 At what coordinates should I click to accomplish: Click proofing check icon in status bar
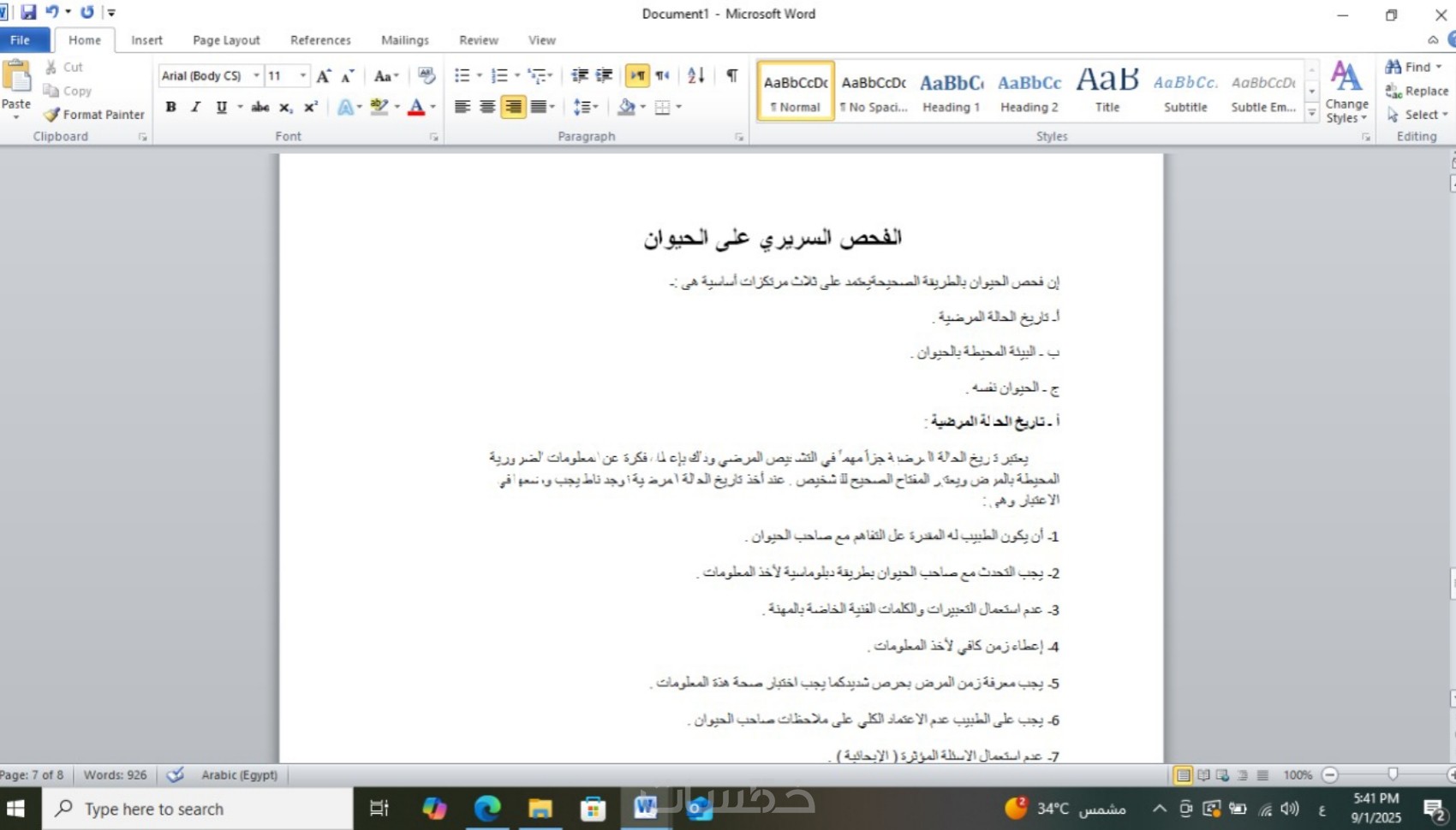[176, 774]
